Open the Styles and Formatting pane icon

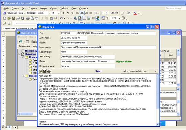(4, 13)
